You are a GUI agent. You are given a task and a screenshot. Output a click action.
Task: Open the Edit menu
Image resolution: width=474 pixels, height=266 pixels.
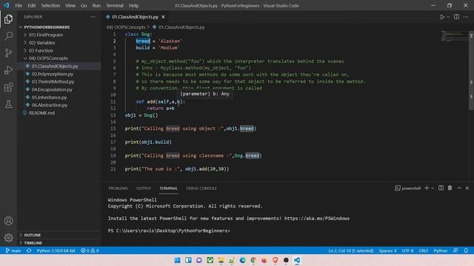click(x=31, y=5)
